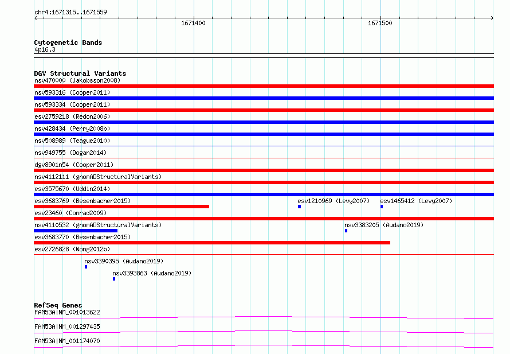Click blue marker under esv1465412 (Levy2007)
The width and height of the screenshot is (510, 354).
click(x=382, y=207)
